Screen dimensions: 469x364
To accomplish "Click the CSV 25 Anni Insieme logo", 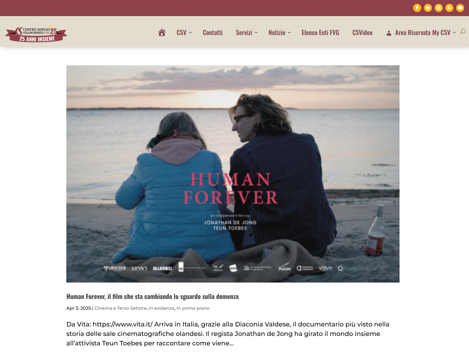I will point(36,32).
